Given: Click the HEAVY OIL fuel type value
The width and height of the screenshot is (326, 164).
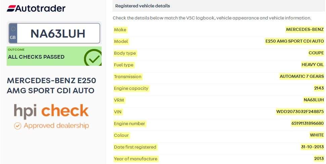Looking at the screenshot, I should pos(313,65).
